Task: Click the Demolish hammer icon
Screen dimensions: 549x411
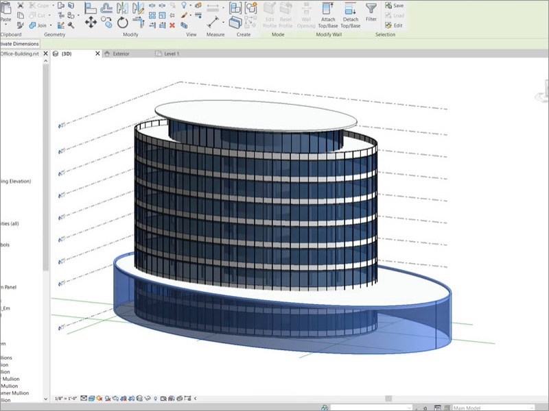Action: (x=71, y=25)
